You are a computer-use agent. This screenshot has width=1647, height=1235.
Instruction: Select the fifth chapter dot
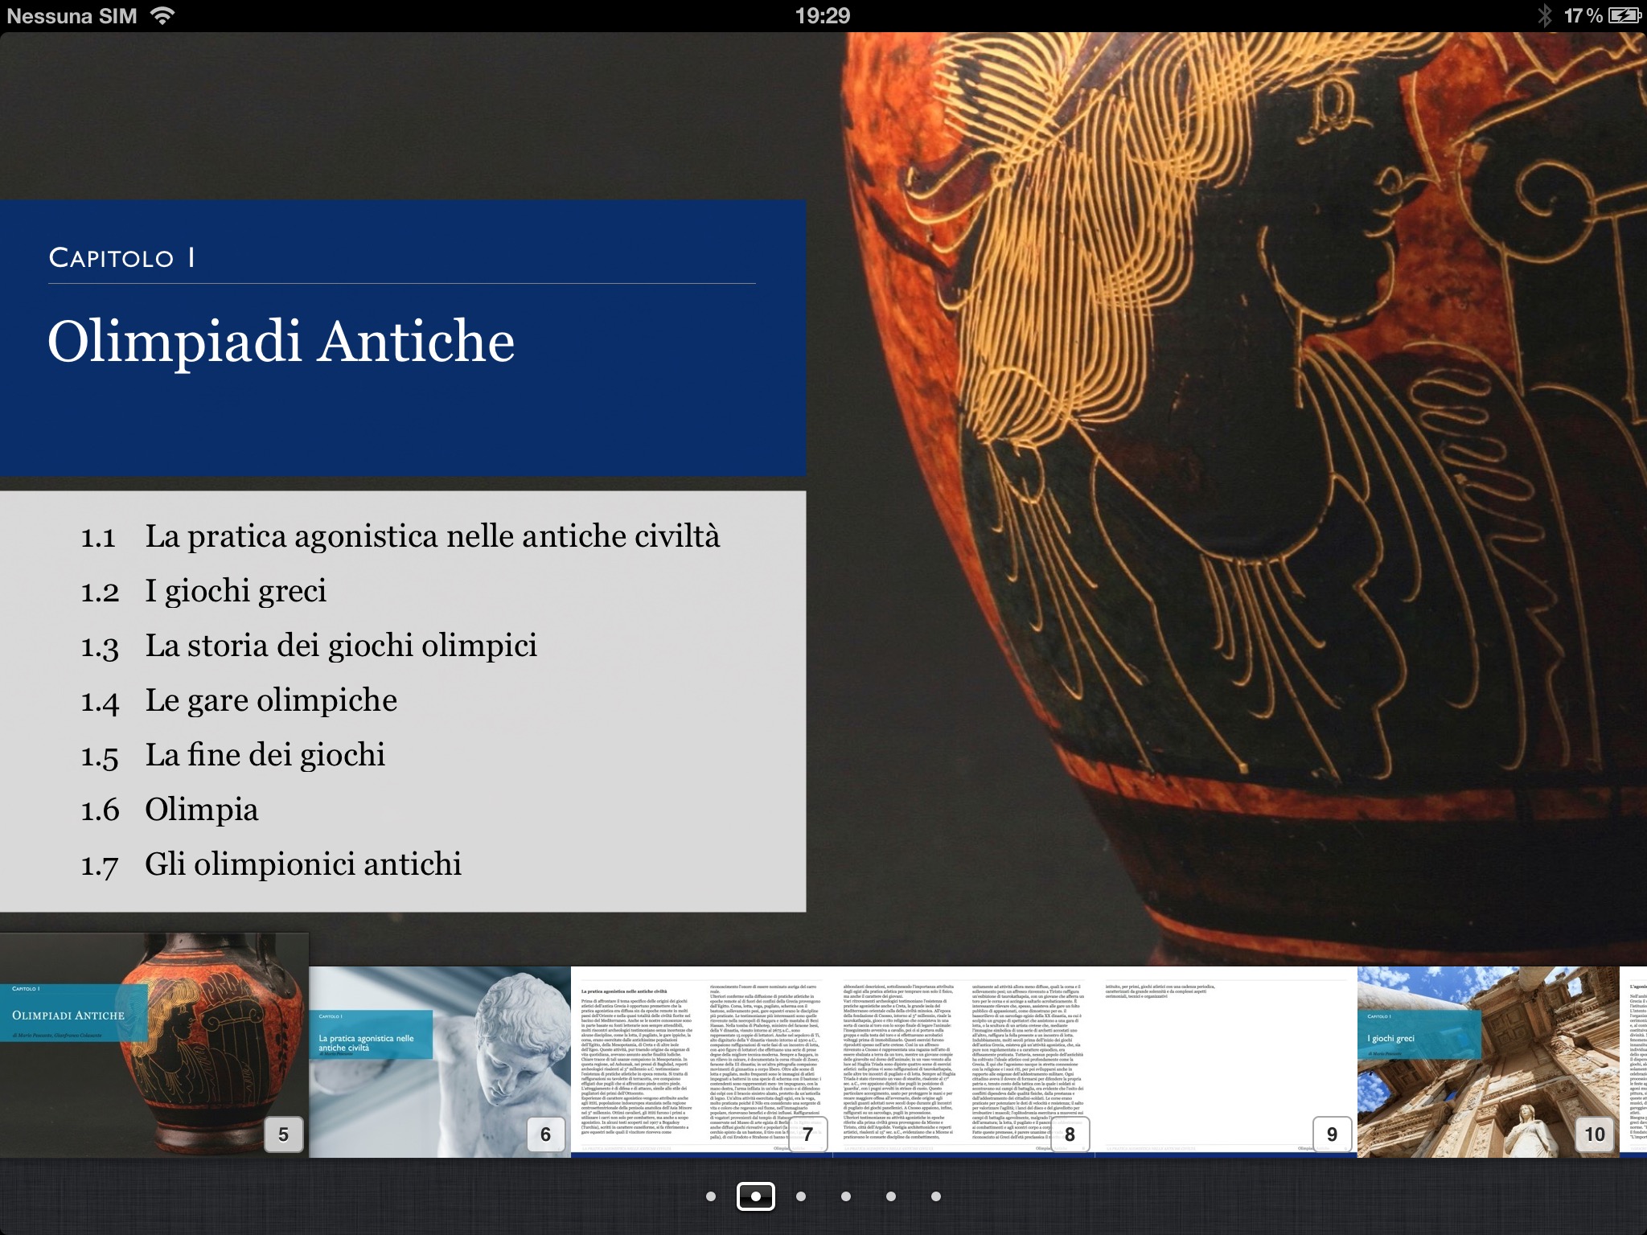(891, 1196)
